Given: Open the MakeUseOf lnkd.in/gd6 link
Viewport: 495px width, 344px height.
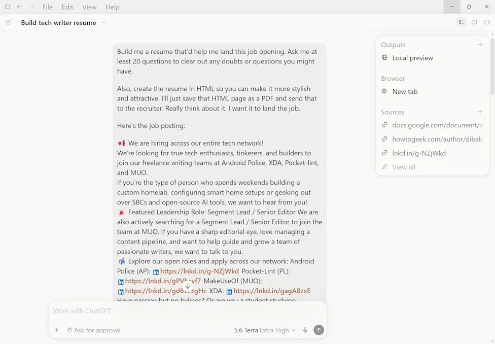Looking at the screenshot, I should click(x=165, y=291).
